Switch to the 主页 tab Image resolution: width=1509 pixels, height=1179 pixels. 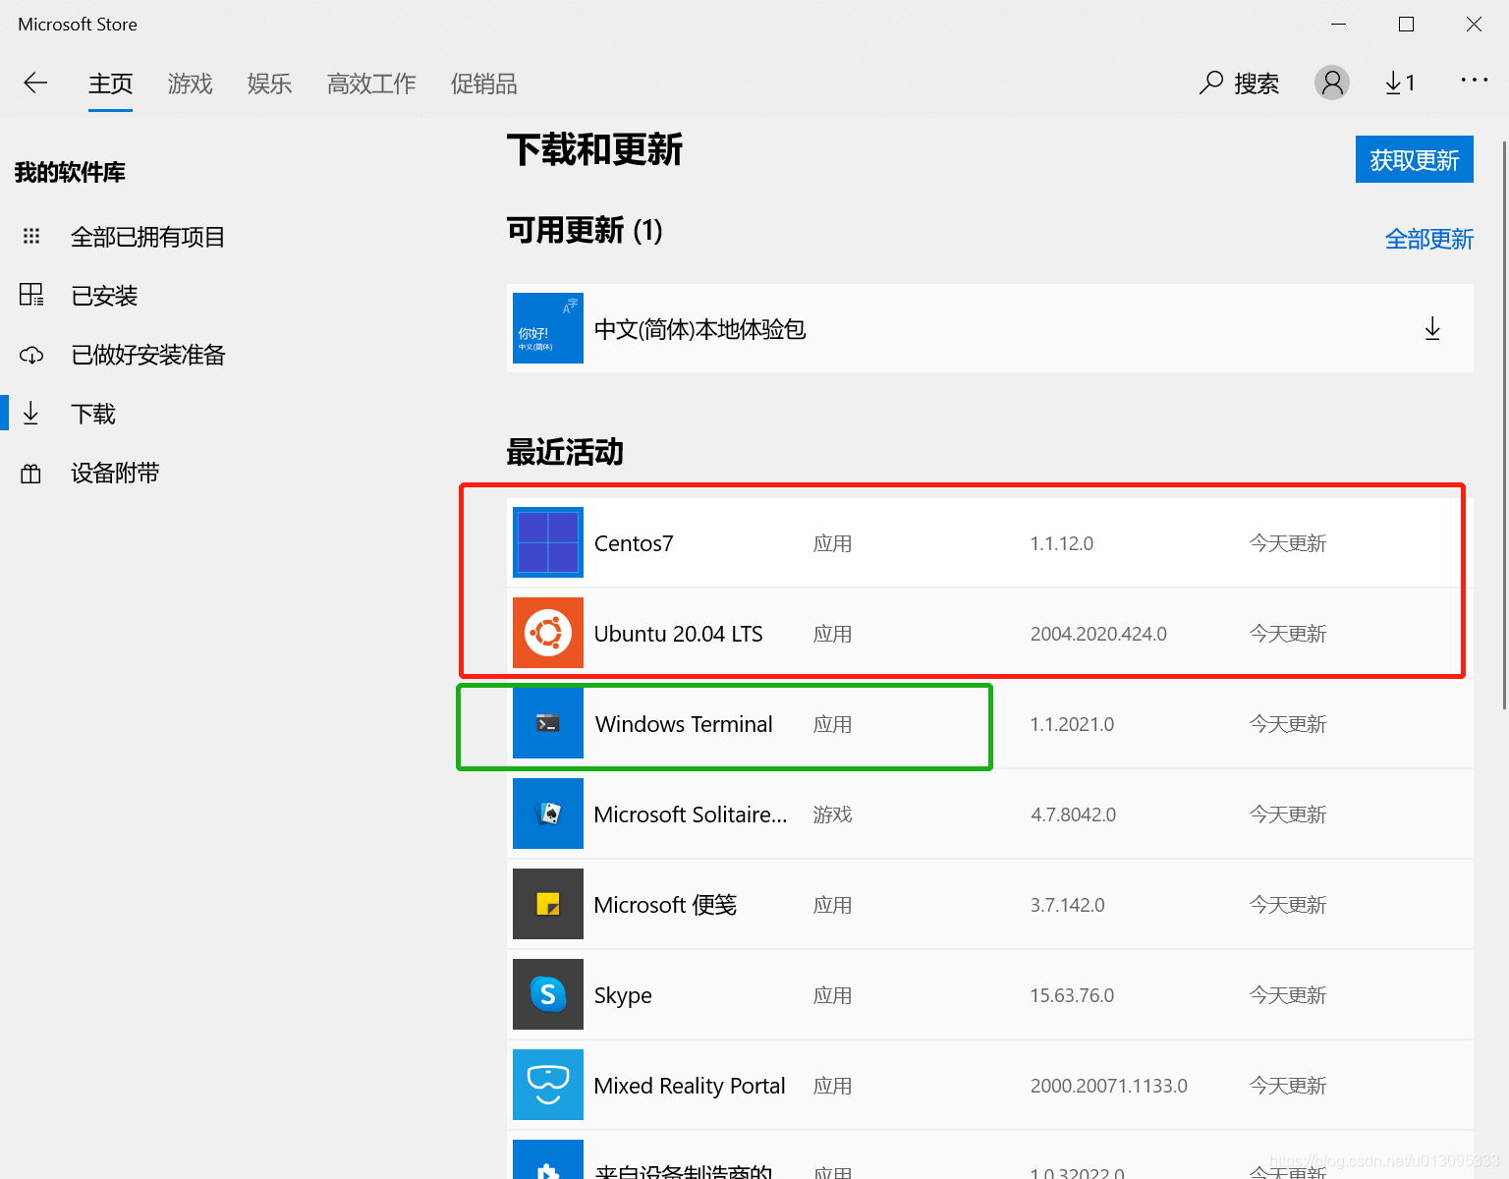click(110, 84)
